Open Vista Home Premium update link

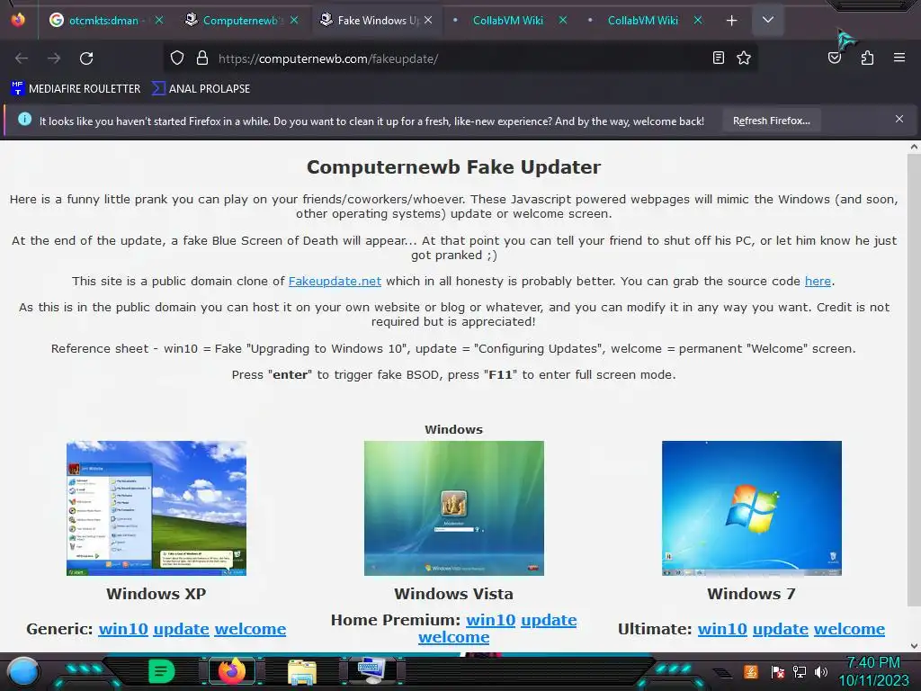[x=550, y=620]
